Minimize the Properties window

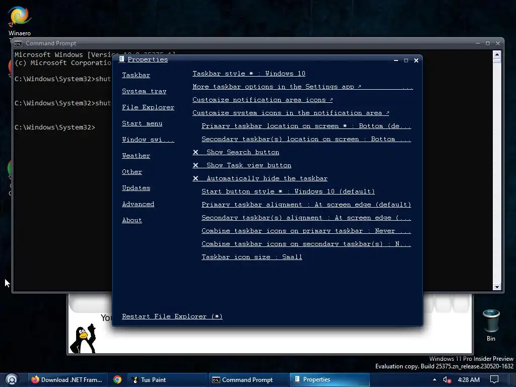tap(396, 60)
